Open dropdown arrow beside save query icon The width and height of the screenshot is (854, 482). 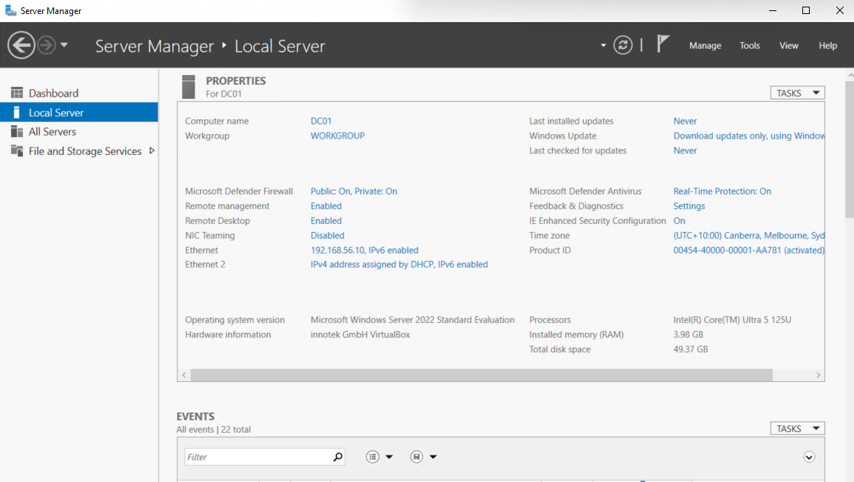[x=433, y=457]
